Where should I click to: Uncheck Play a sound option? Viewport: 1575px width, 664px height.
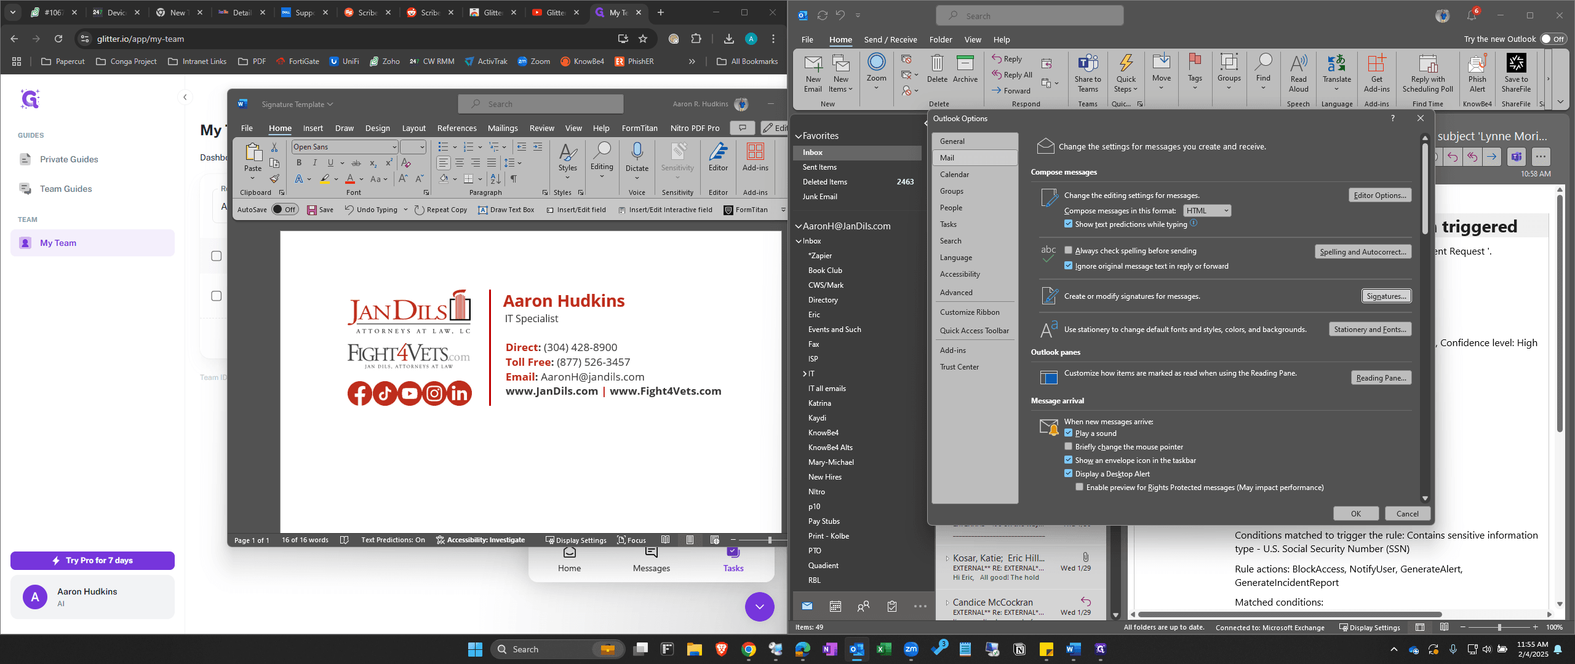click(x=1069, y=433)
